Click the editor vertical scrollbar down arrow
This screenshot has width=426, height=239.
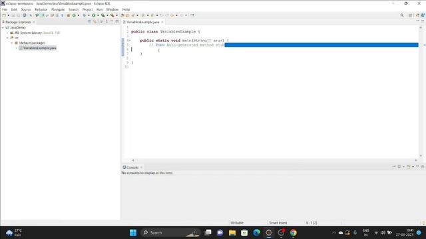coord(421,156)
